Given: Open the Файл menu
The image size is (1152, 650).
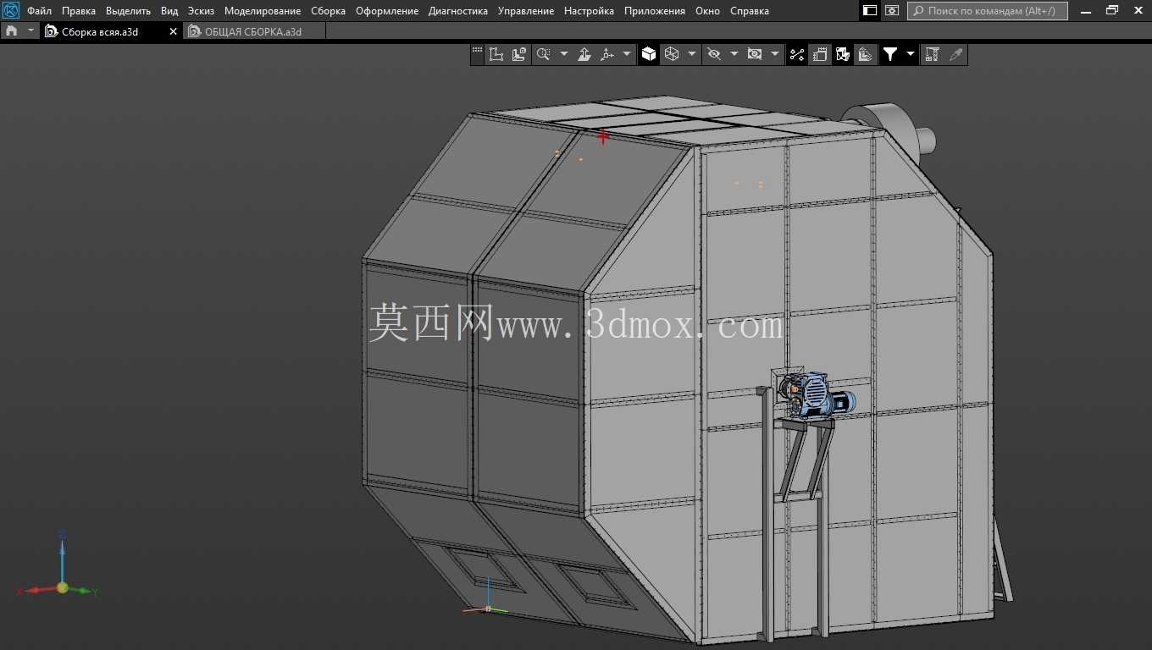Looking at the screenshot, I should point(39,11).
